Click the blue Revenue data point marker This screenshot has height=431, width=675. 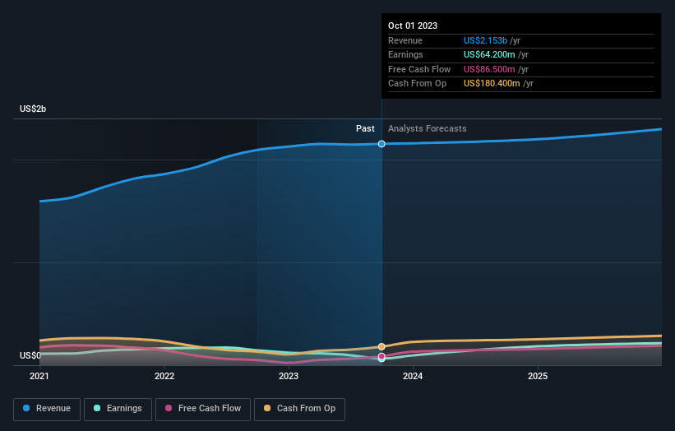point(381,144)
